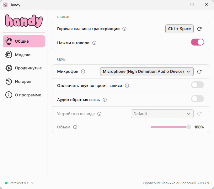
Task: Toggle the Нажми и говори switch
Action: (197, 42)
